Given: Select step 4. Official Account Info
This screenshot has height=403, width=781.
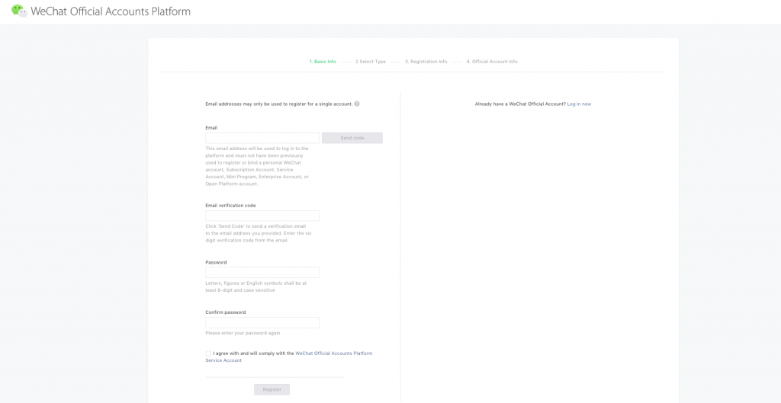Looking at the screenshot, I should [x=492, y=62].
